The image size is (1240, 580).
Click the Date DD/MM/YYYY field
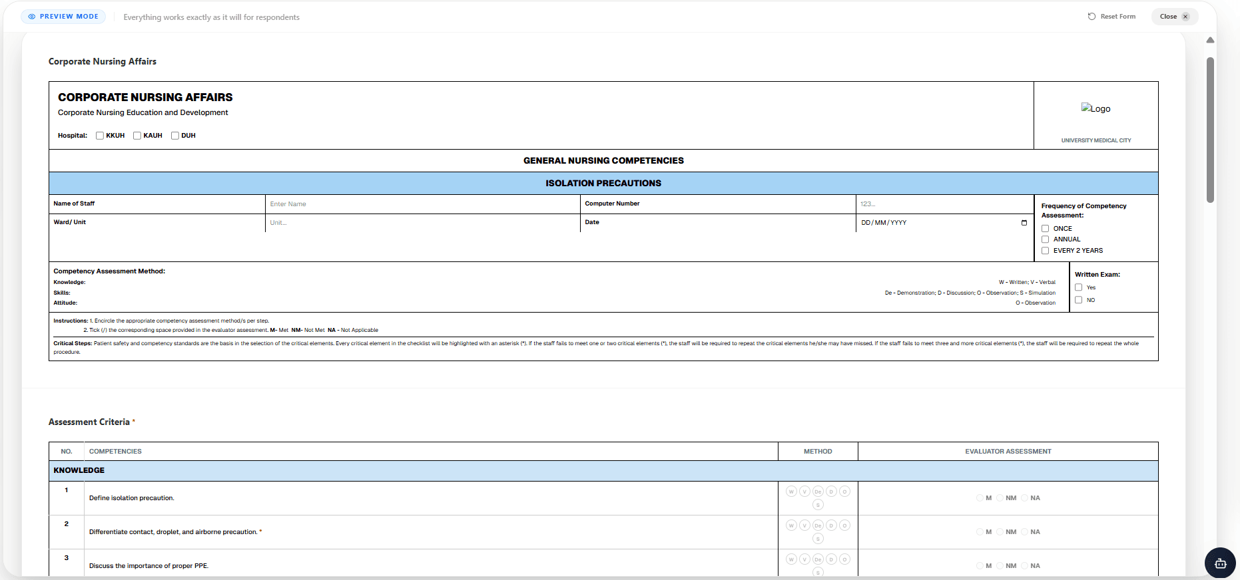(944, 223)
